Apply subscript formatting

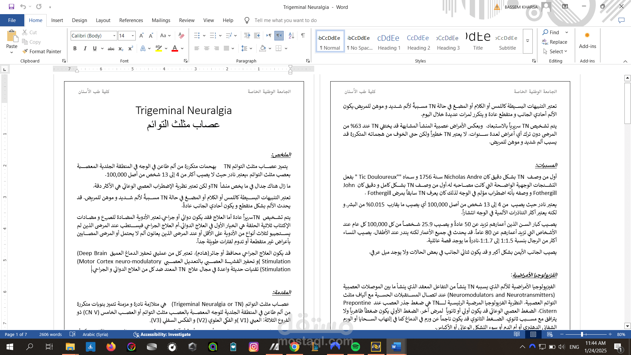click(x=121, y=49)
